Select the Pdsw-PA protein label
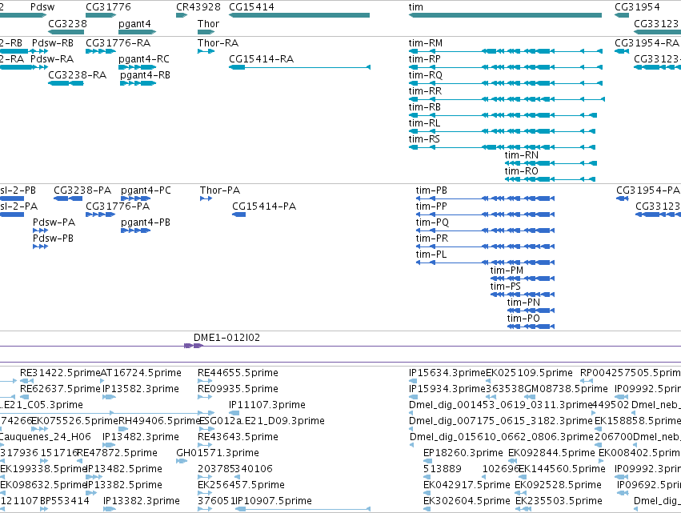Image resolution: width=681 pixels, height=513 pixels. coord(54,222)
